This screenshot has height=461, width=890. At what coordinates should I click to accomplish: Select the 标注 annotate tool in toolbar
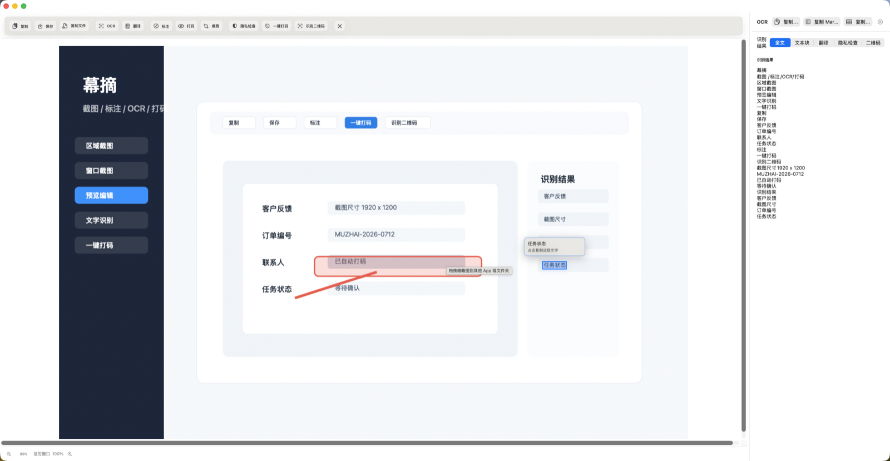(161, 26)
